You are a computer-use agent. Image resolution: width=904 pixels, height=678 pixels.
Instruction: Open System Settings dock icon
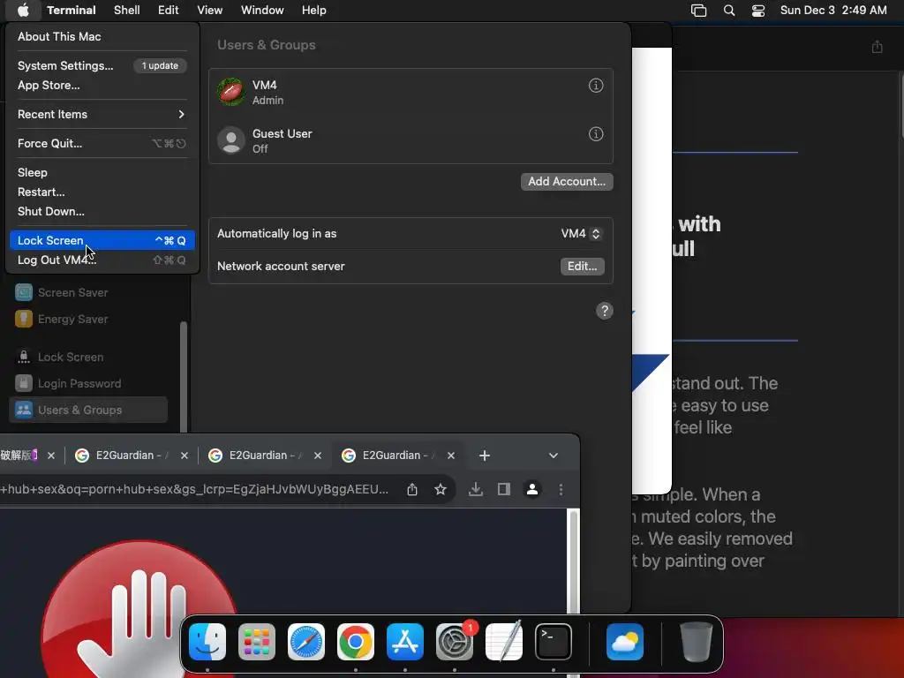coord(455,642)
